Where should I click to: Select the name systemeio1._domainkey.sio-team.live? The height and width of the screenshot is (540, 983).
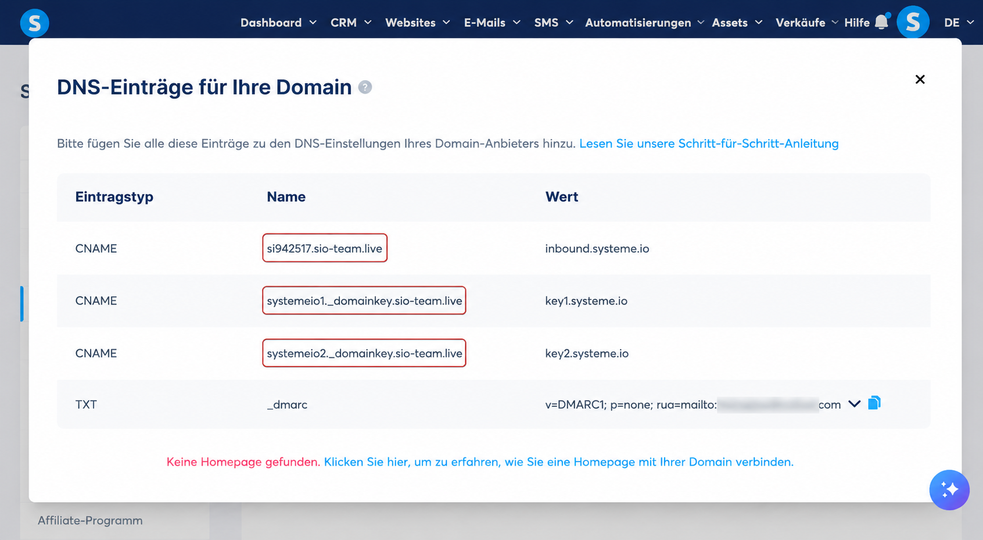click(x=364, y=301)
